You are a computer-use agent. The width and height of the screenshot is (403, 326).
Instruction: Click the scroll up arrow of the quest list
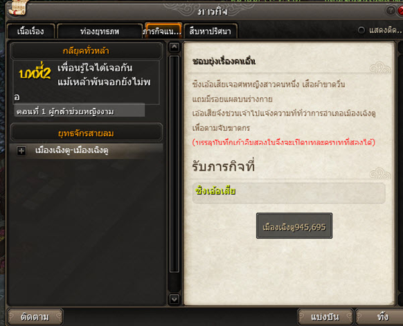[174, 47]
